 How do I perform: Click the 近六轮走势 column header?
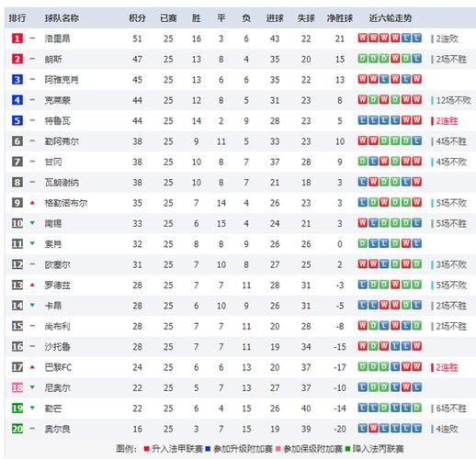391,18
